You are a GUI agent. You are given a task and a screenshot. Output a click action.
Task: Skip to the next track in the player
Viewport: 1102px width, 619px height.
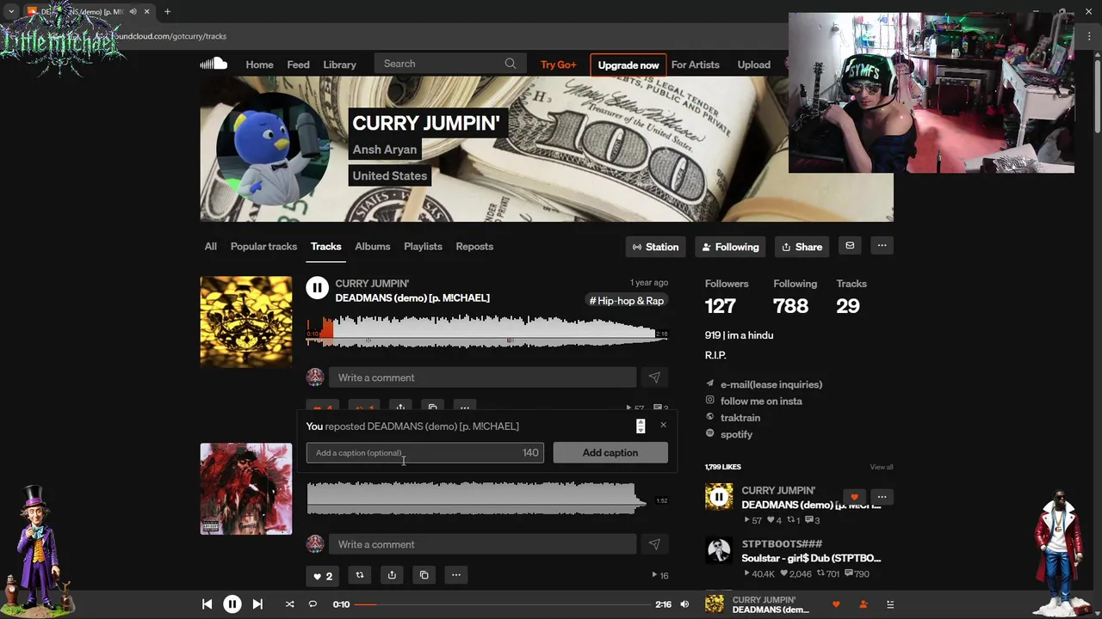point(257,604)
